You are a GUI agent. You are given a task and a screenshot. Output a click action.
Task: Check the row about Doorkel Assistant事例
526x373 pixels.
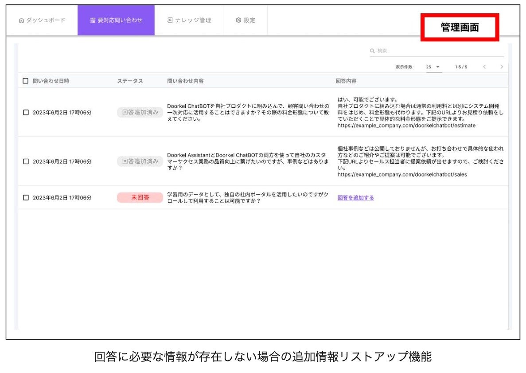coord(26,161)
